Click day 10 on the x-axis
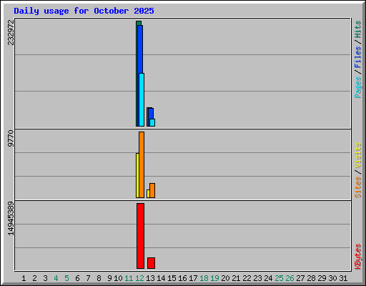Screen dimensions: 366x286 point(118,278)
